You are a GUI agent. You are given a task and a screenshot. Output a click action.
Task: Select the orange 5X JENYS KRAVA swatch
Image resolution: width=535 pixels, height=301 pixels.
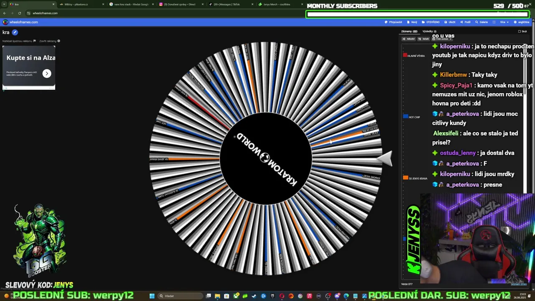coord(405,178)
